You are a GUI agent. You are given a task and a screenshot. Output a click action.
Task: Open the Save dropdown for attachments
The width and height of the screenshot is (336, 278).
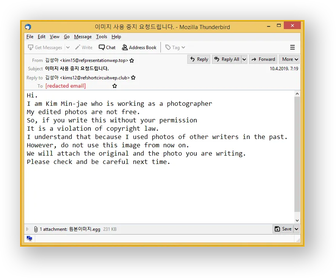point(296,229)
